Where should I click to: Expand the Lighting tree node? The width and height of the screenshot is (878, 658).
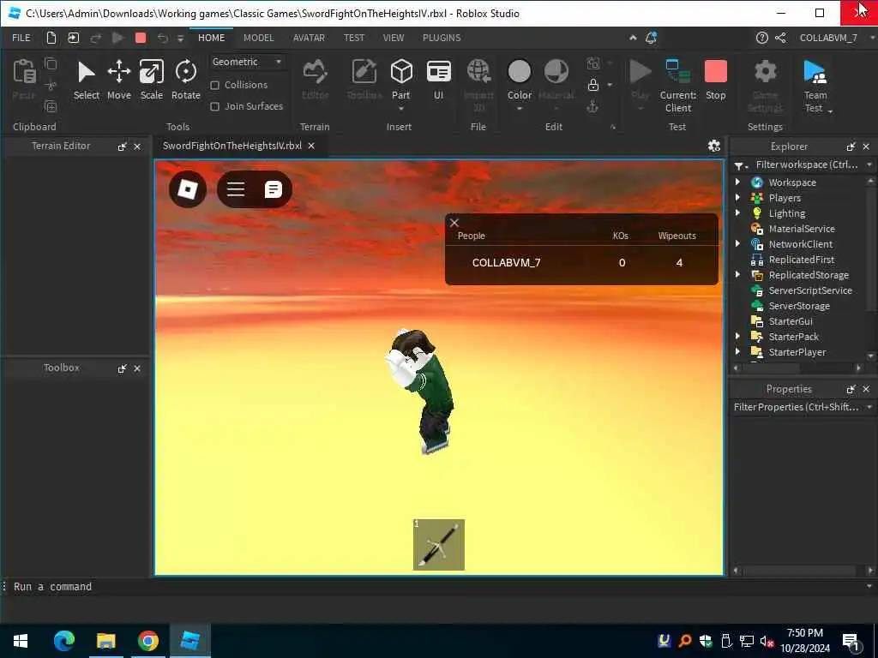[737, 212]
